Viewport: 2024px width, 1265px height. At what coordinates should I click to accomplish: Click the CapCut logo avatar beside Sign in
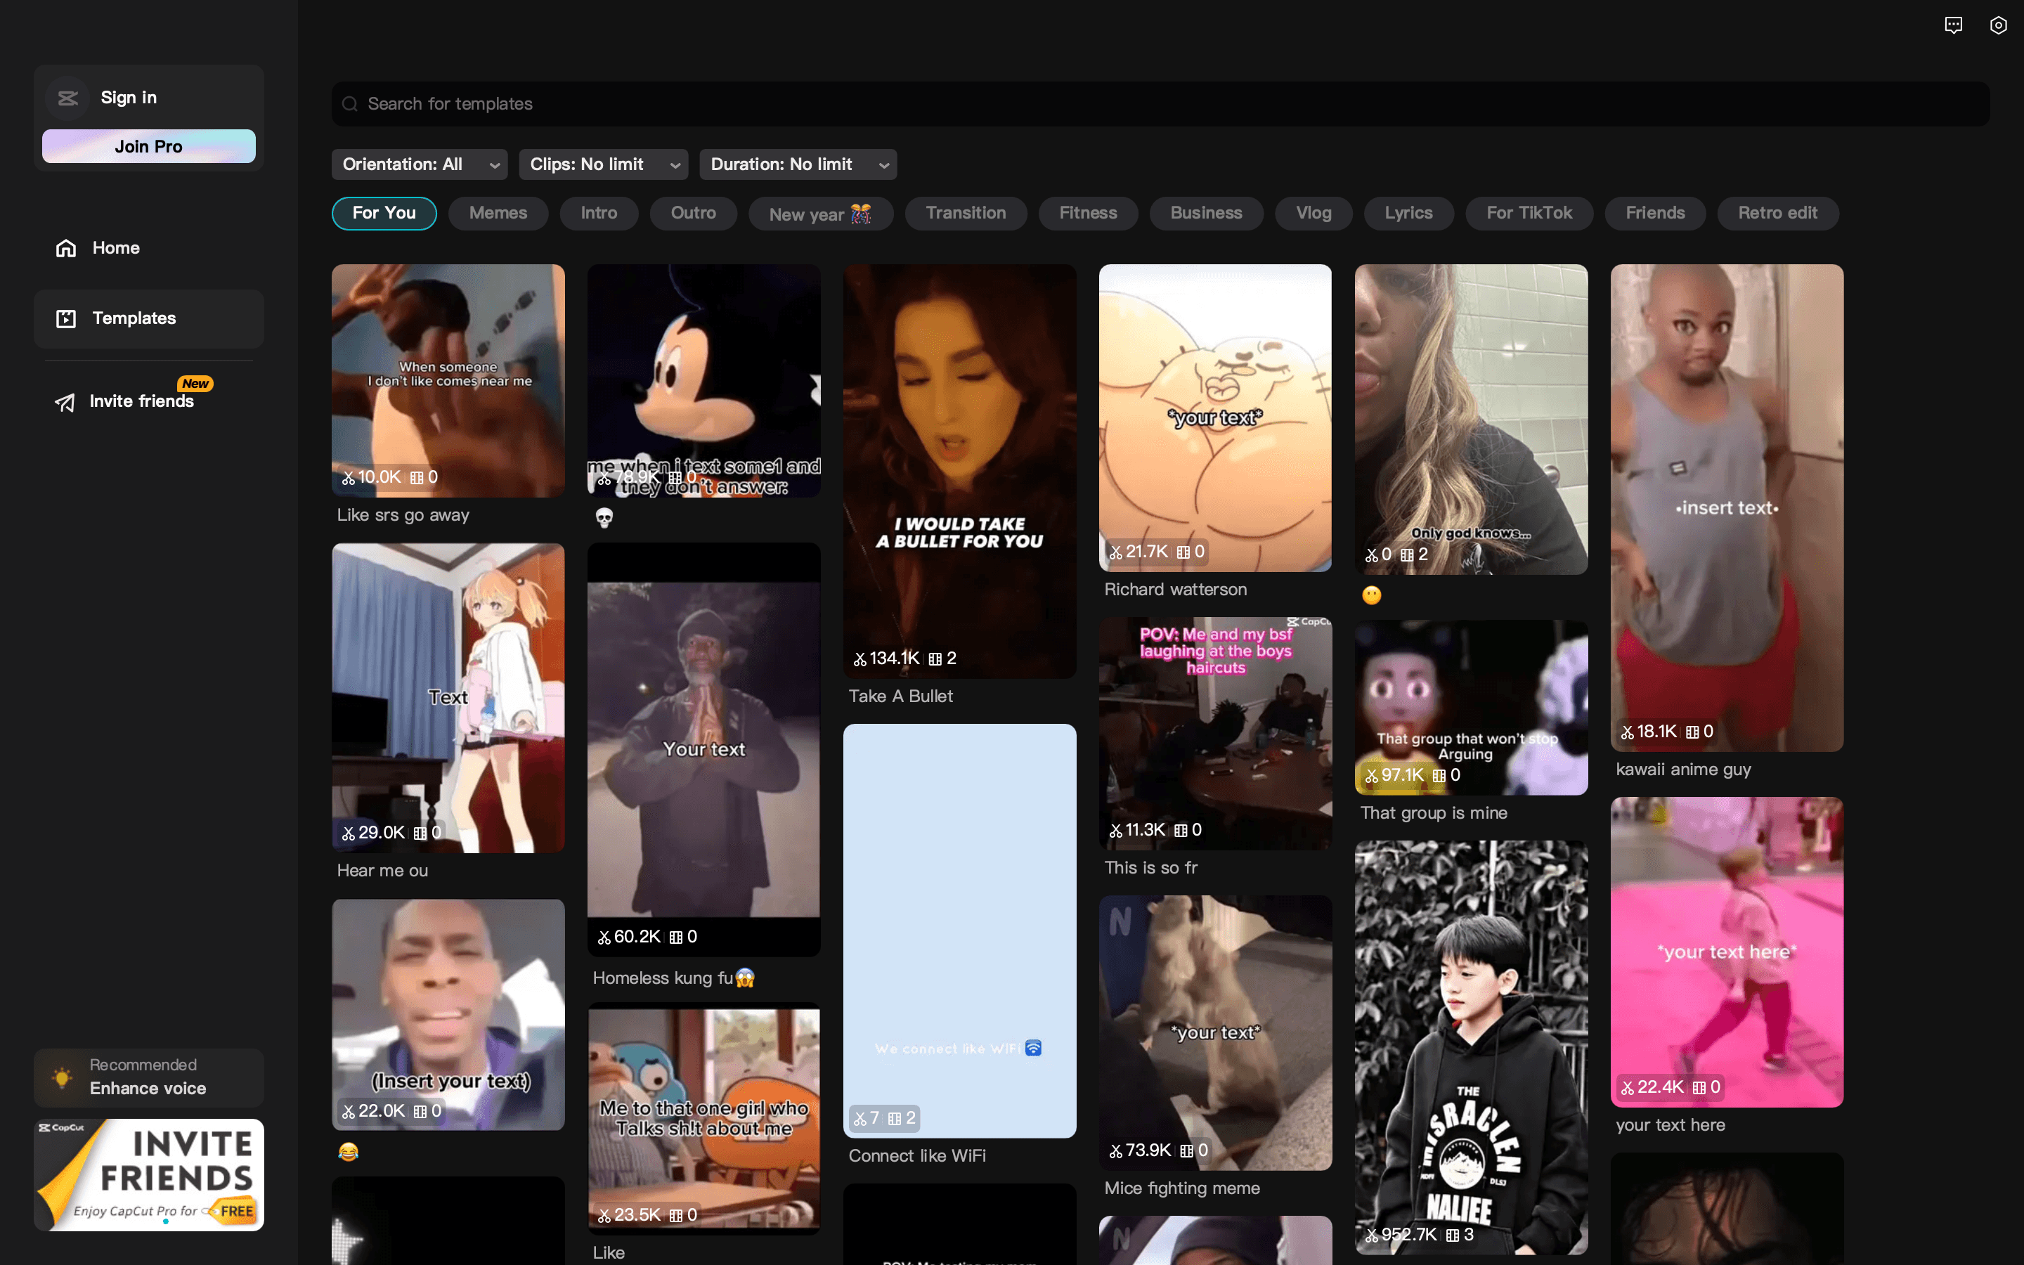tap(67, 98)
